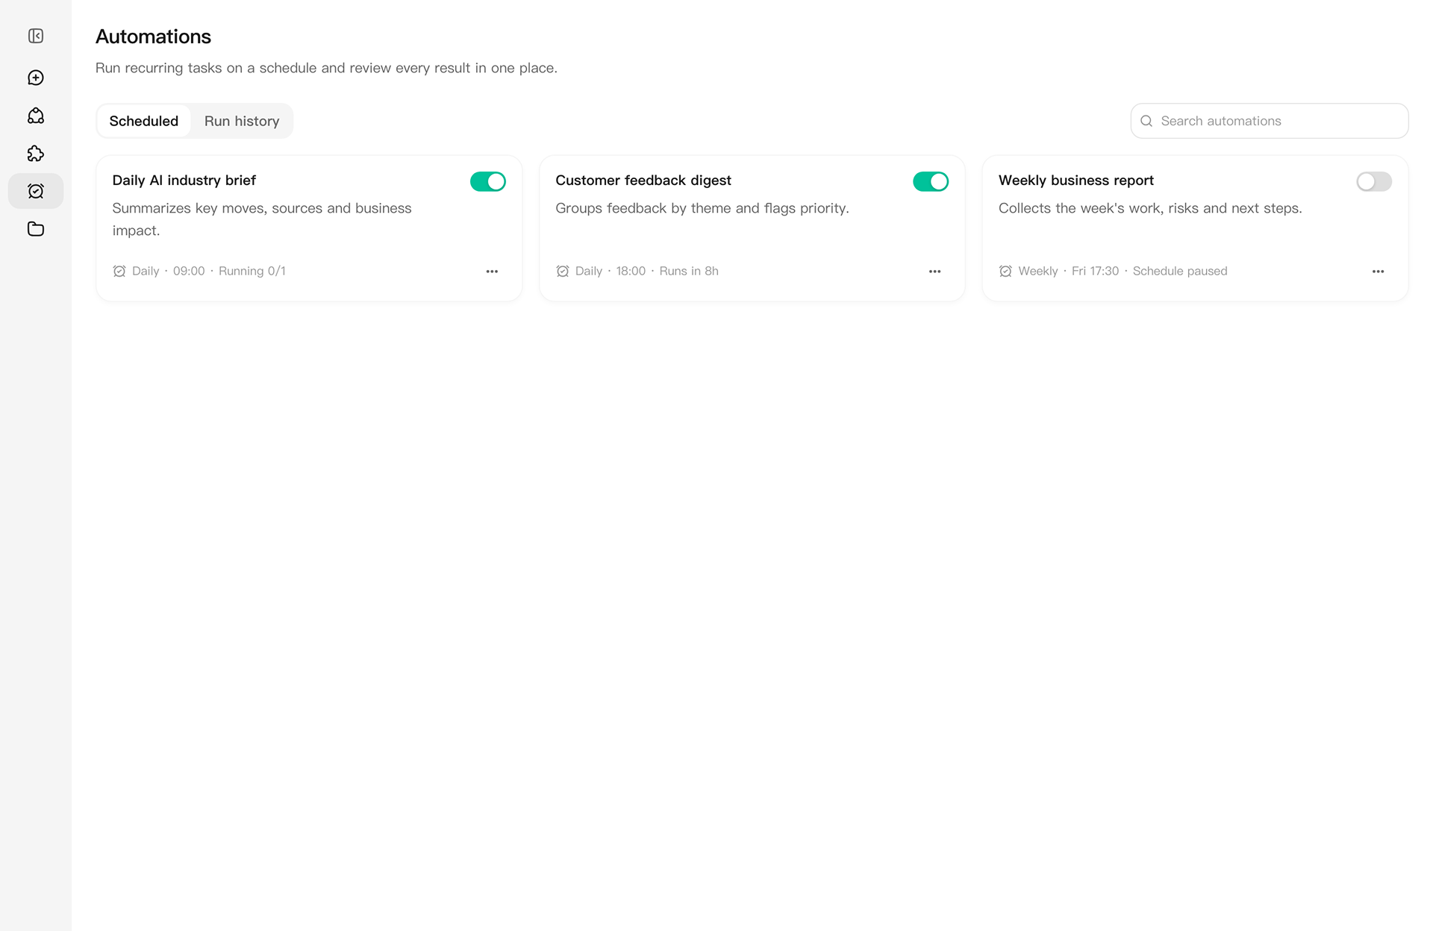The height and width of the screenshot is (931, 1433).
Task: Click the clock icon on Weekly business report
Action: [1005, 271]
